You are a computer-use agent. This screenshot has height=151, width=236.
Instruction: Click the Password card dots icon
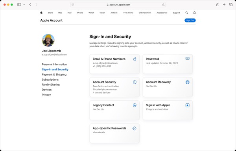(187, 59)
